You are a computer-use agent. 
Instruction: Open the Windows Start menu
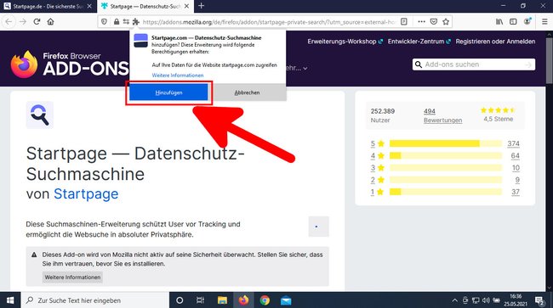coord(10,300)
